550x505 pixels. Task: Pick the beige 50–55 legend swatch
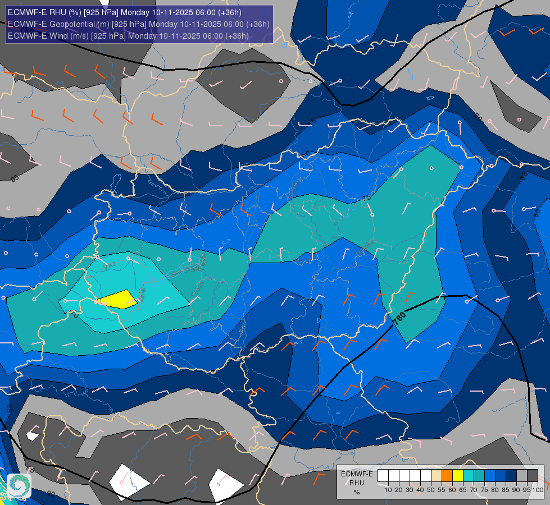point(437,476)
